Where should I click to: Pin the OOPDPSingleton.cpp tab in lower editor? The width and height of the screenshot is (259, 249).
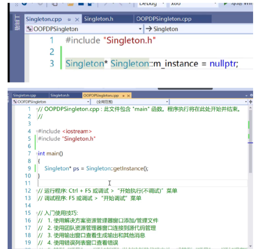[123, 96]
